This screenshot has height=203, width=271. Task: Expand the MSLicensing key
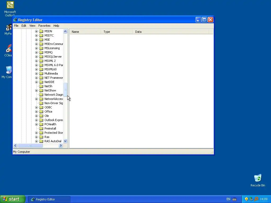(x=36, y=48)
